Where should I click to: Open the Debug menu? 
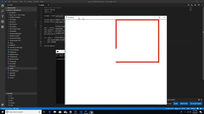[30, 2]
